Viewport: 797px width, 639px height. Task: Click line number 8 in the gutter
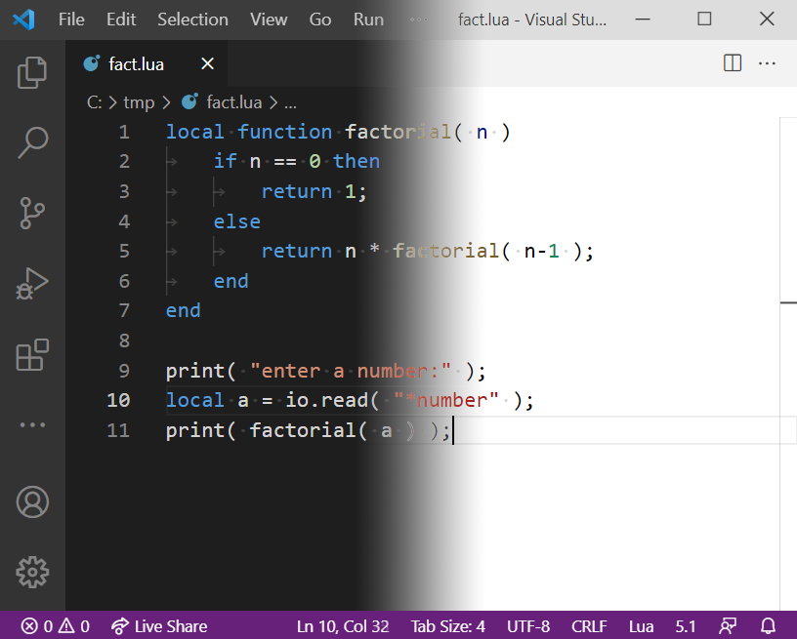pyautogui.click(x=125, y=340)
